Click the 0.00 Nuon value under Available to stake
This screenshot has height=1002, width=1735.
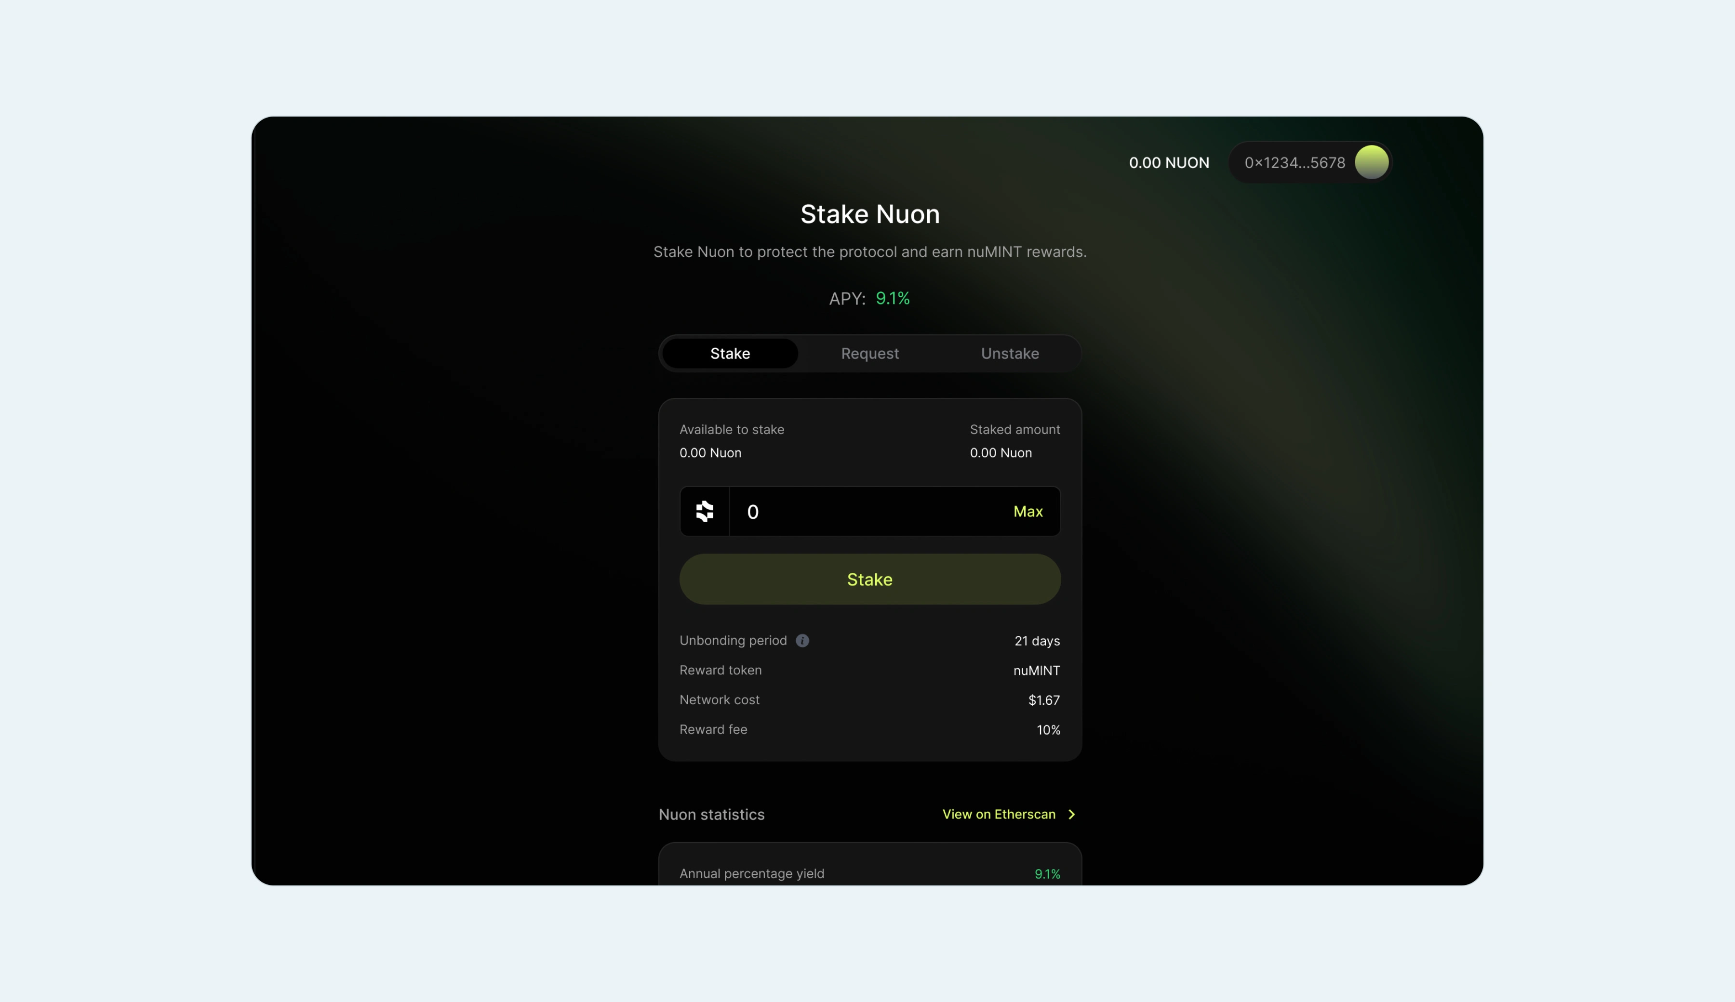click(710, 453)
